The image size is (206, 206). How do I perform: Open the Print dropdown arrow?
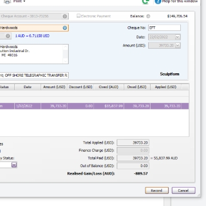coord(24,2)
